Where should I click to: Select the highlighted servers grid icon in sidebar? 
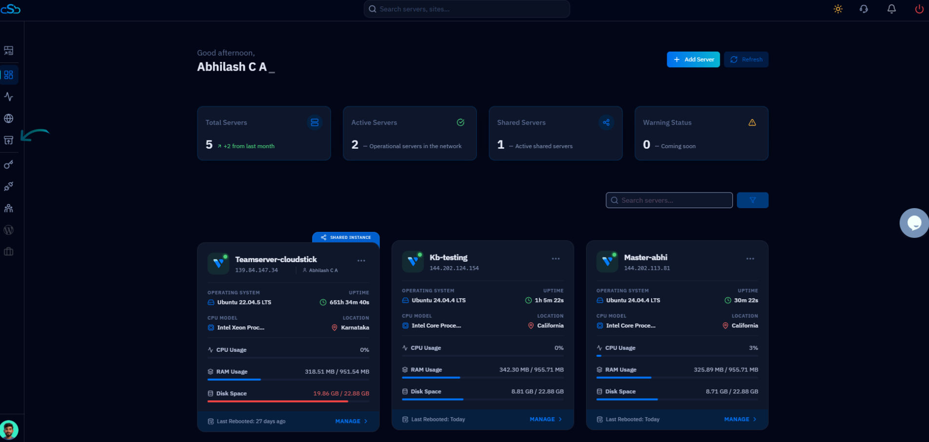(x=9, y=75)
